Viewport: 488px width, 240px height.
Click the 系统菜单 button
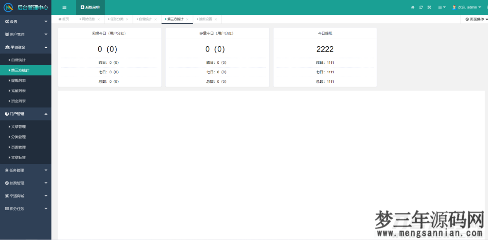coord(90,7)
